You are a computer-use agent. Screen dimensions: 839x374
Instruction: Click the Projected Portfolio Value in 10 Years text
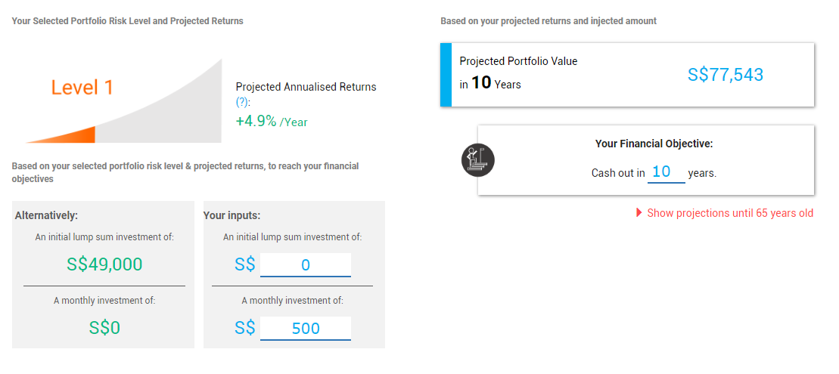point(518,73)
